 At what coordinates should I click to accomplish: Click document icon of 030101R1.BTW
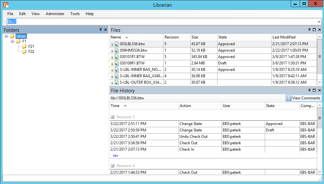117,57
